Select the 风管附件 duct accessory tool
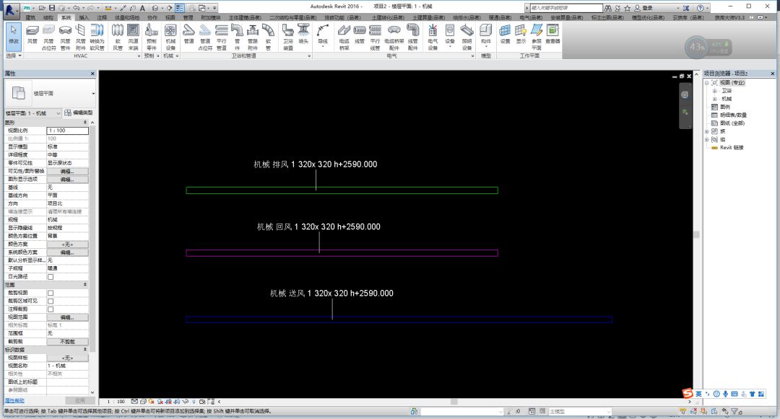This screenshot has width=780, height=419. [x=81, y=37]
